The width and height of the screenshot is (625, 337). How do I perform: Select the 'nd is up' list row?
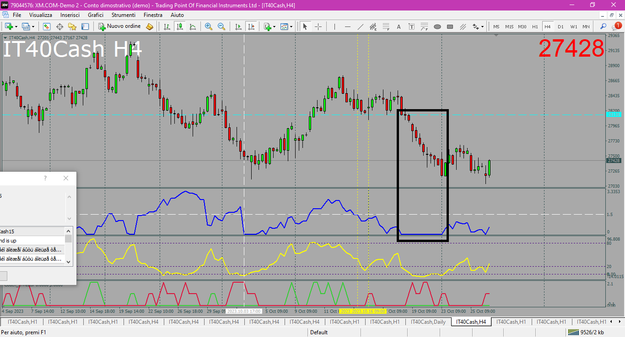pyautogui.click(x=32, y=240)
